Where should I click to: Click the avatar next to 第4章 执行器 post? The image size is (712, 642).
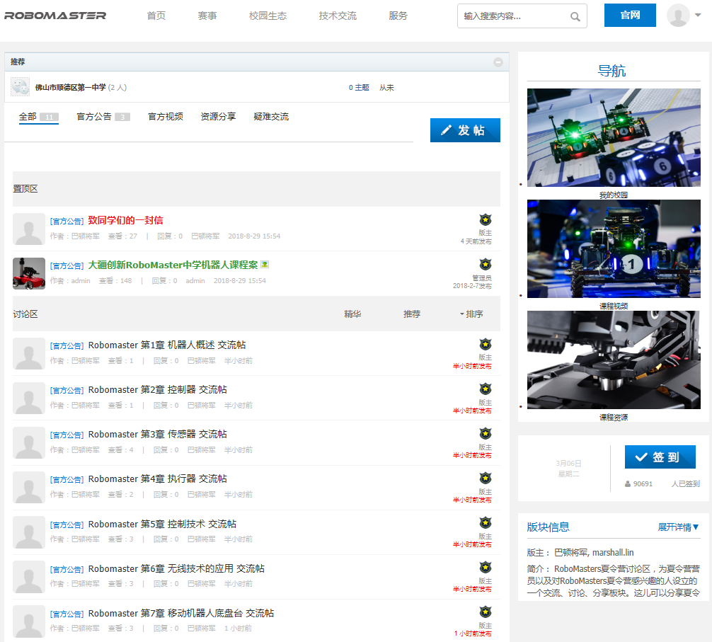click(28, 487)
